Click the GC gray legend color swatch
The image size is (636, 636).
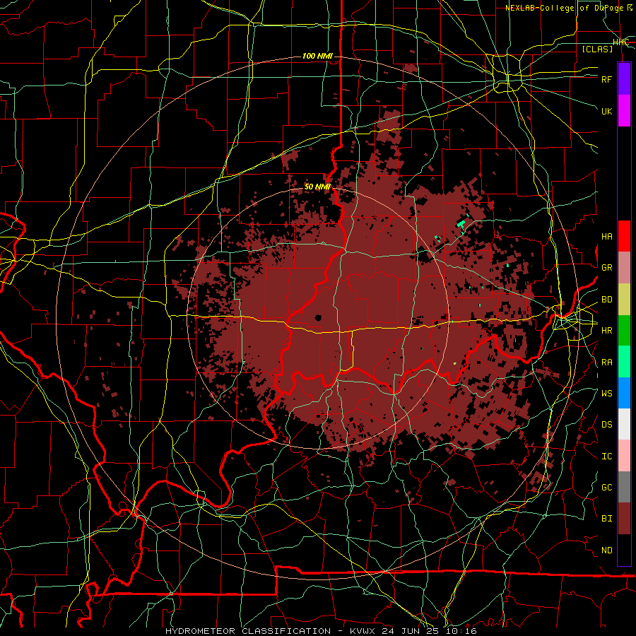point(624,487)
